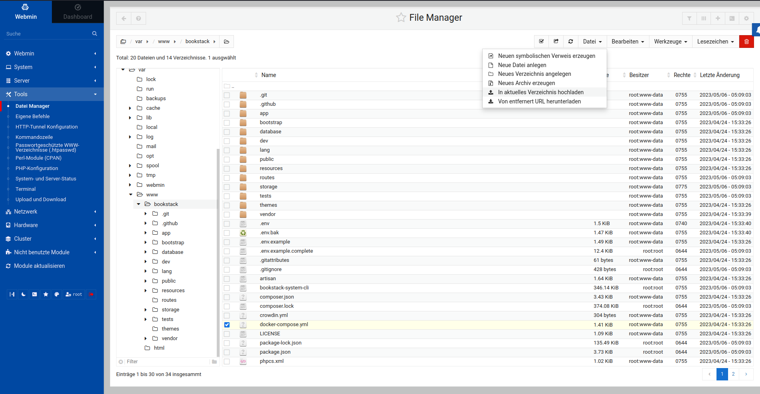Open the Lesezeichen dropdown
The width and height of the screenshot is (760, 394).
pos(715,42)
